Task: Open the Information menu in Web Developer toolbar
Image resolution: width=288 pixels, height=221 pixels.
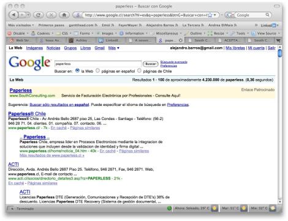Action: pos(134,33)
